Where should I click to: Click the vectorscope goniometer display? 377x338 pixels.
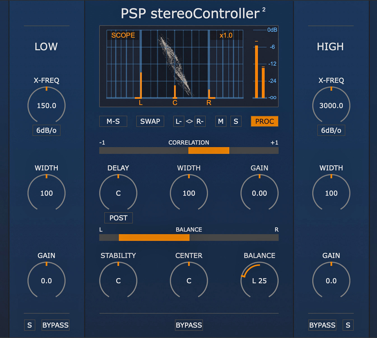click(175, 64)
